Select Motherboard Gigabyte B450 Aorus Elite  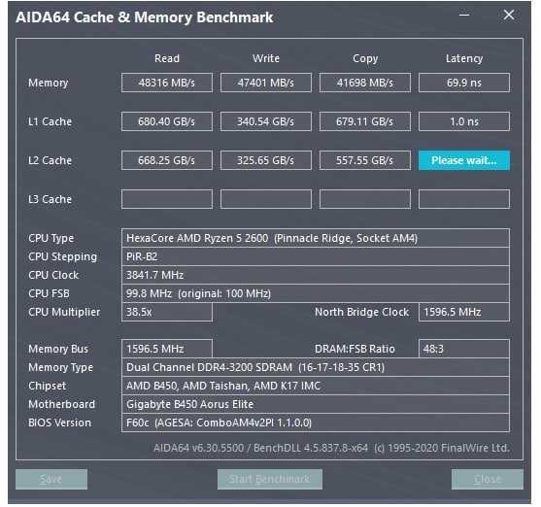tap(316, 404)
